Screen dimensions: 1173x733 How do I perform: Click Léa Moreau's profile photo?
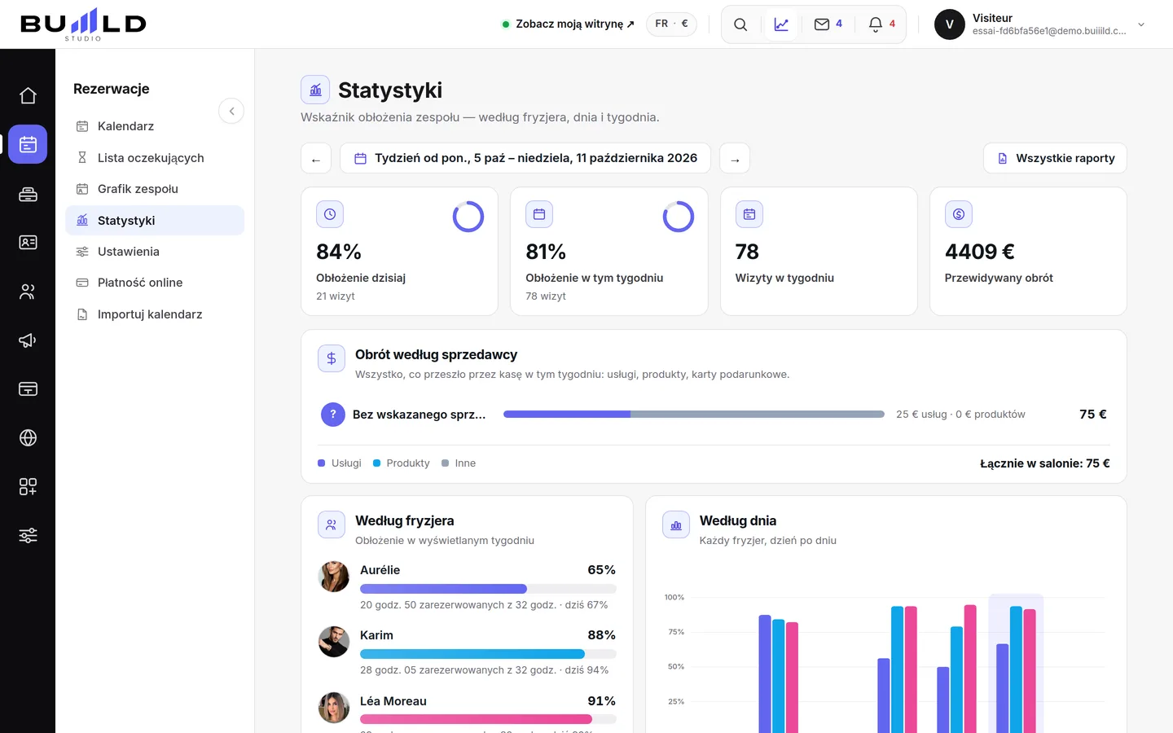tap(334, 708)
